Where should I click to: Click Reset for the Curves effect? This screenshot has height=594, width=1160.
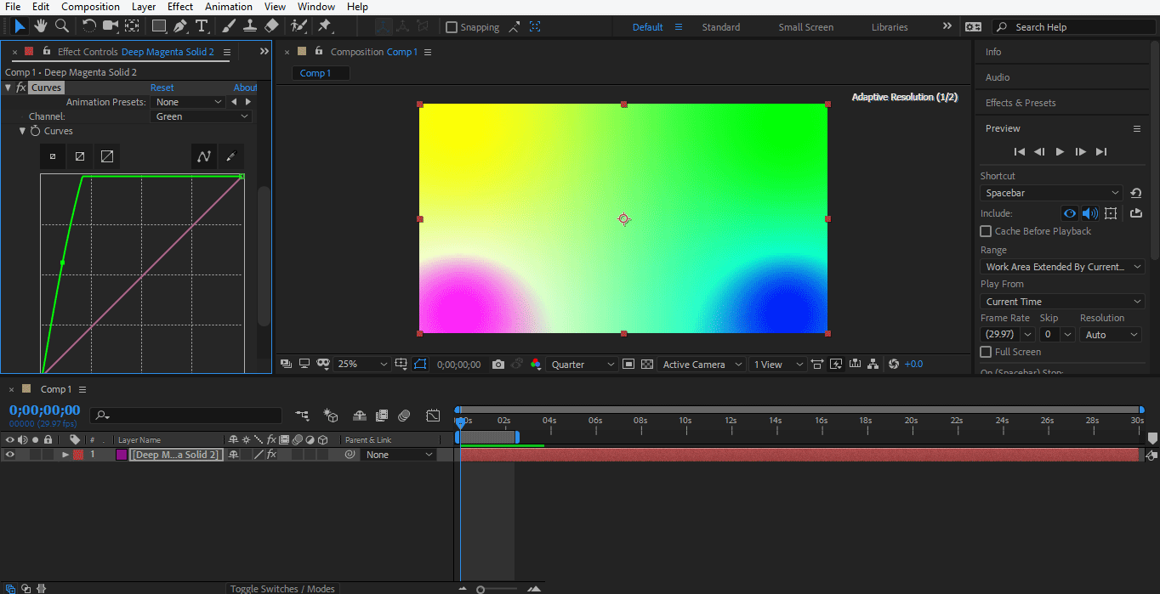coord(162,88)
